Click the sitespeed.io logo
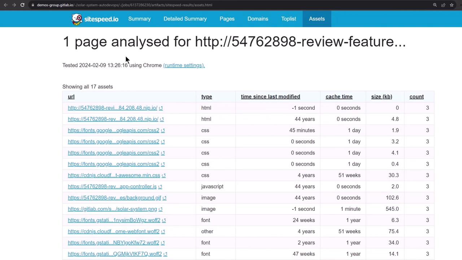 [x=95, y=19]
